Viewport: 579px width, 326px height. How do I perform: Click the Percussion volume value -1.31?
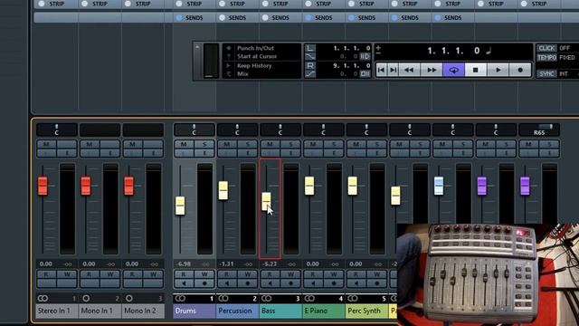pos(227,264)
